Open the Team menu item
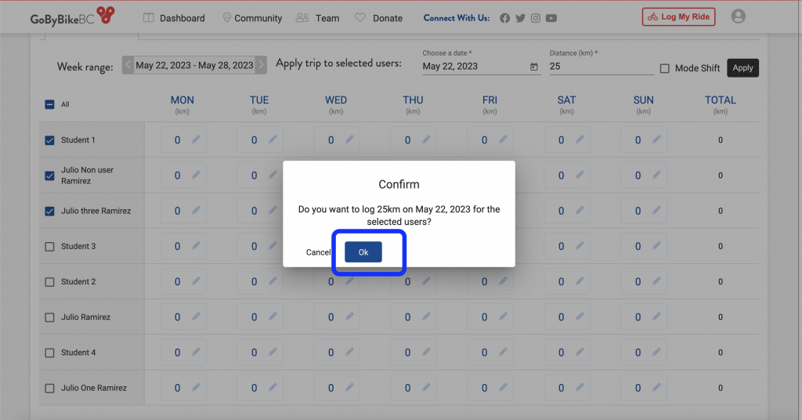 [318, 18]
